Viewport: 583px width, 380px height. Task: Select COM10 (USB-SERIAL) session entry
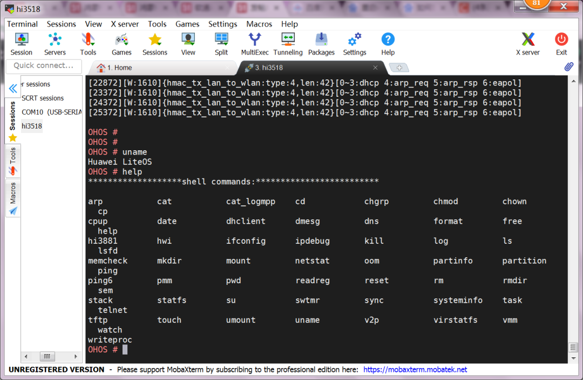click(x=51, y=112)
